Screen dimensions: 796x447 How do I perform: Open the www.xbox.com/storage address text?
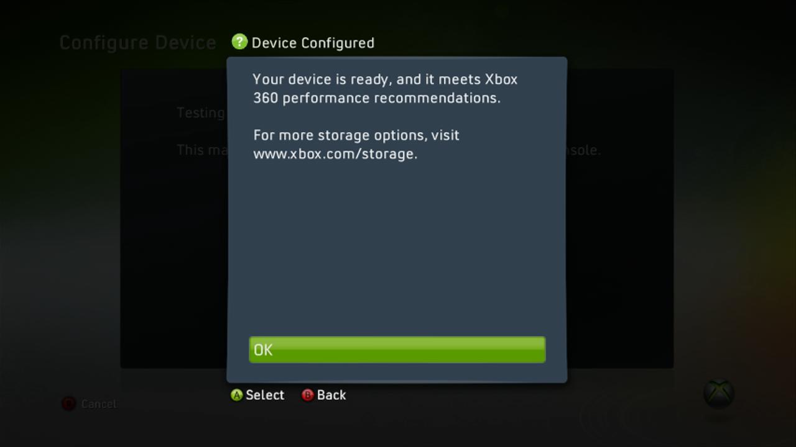pyautogui.click(x=335, y=154)
